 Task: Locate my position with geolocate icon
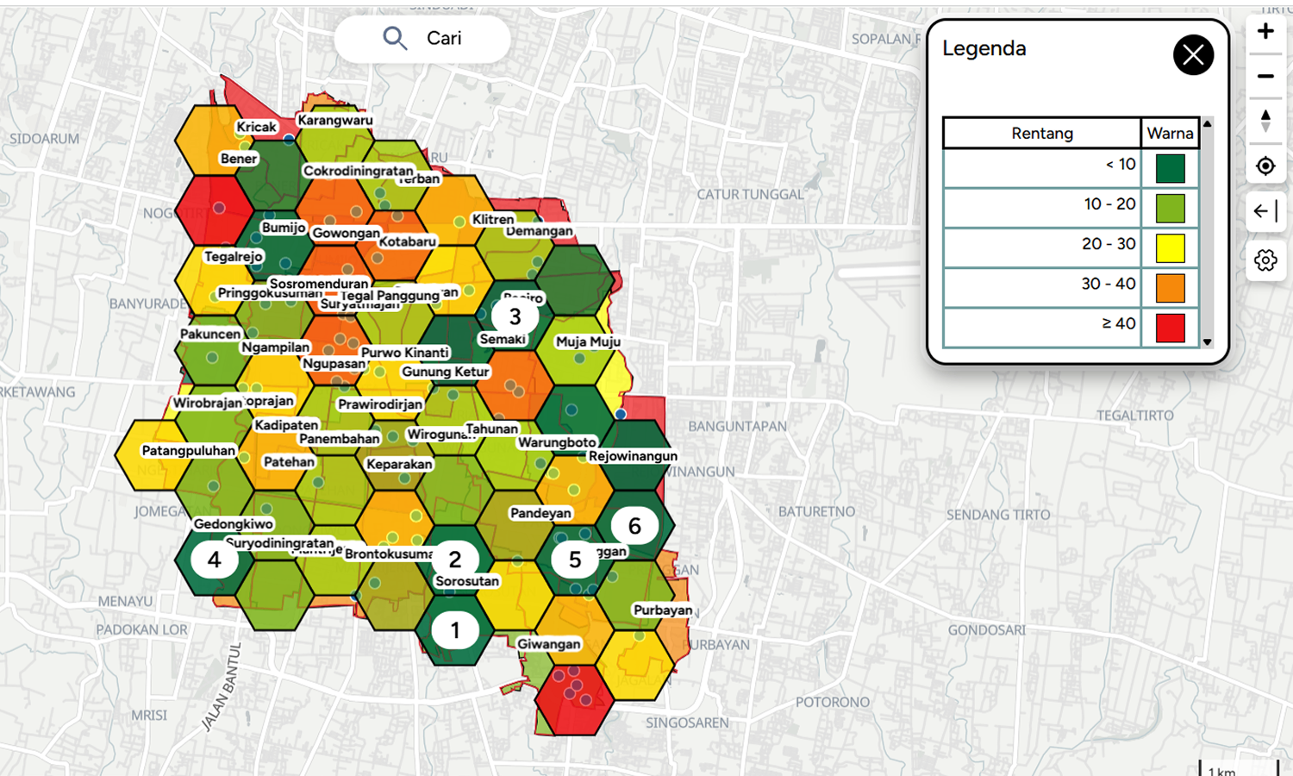1265,166
